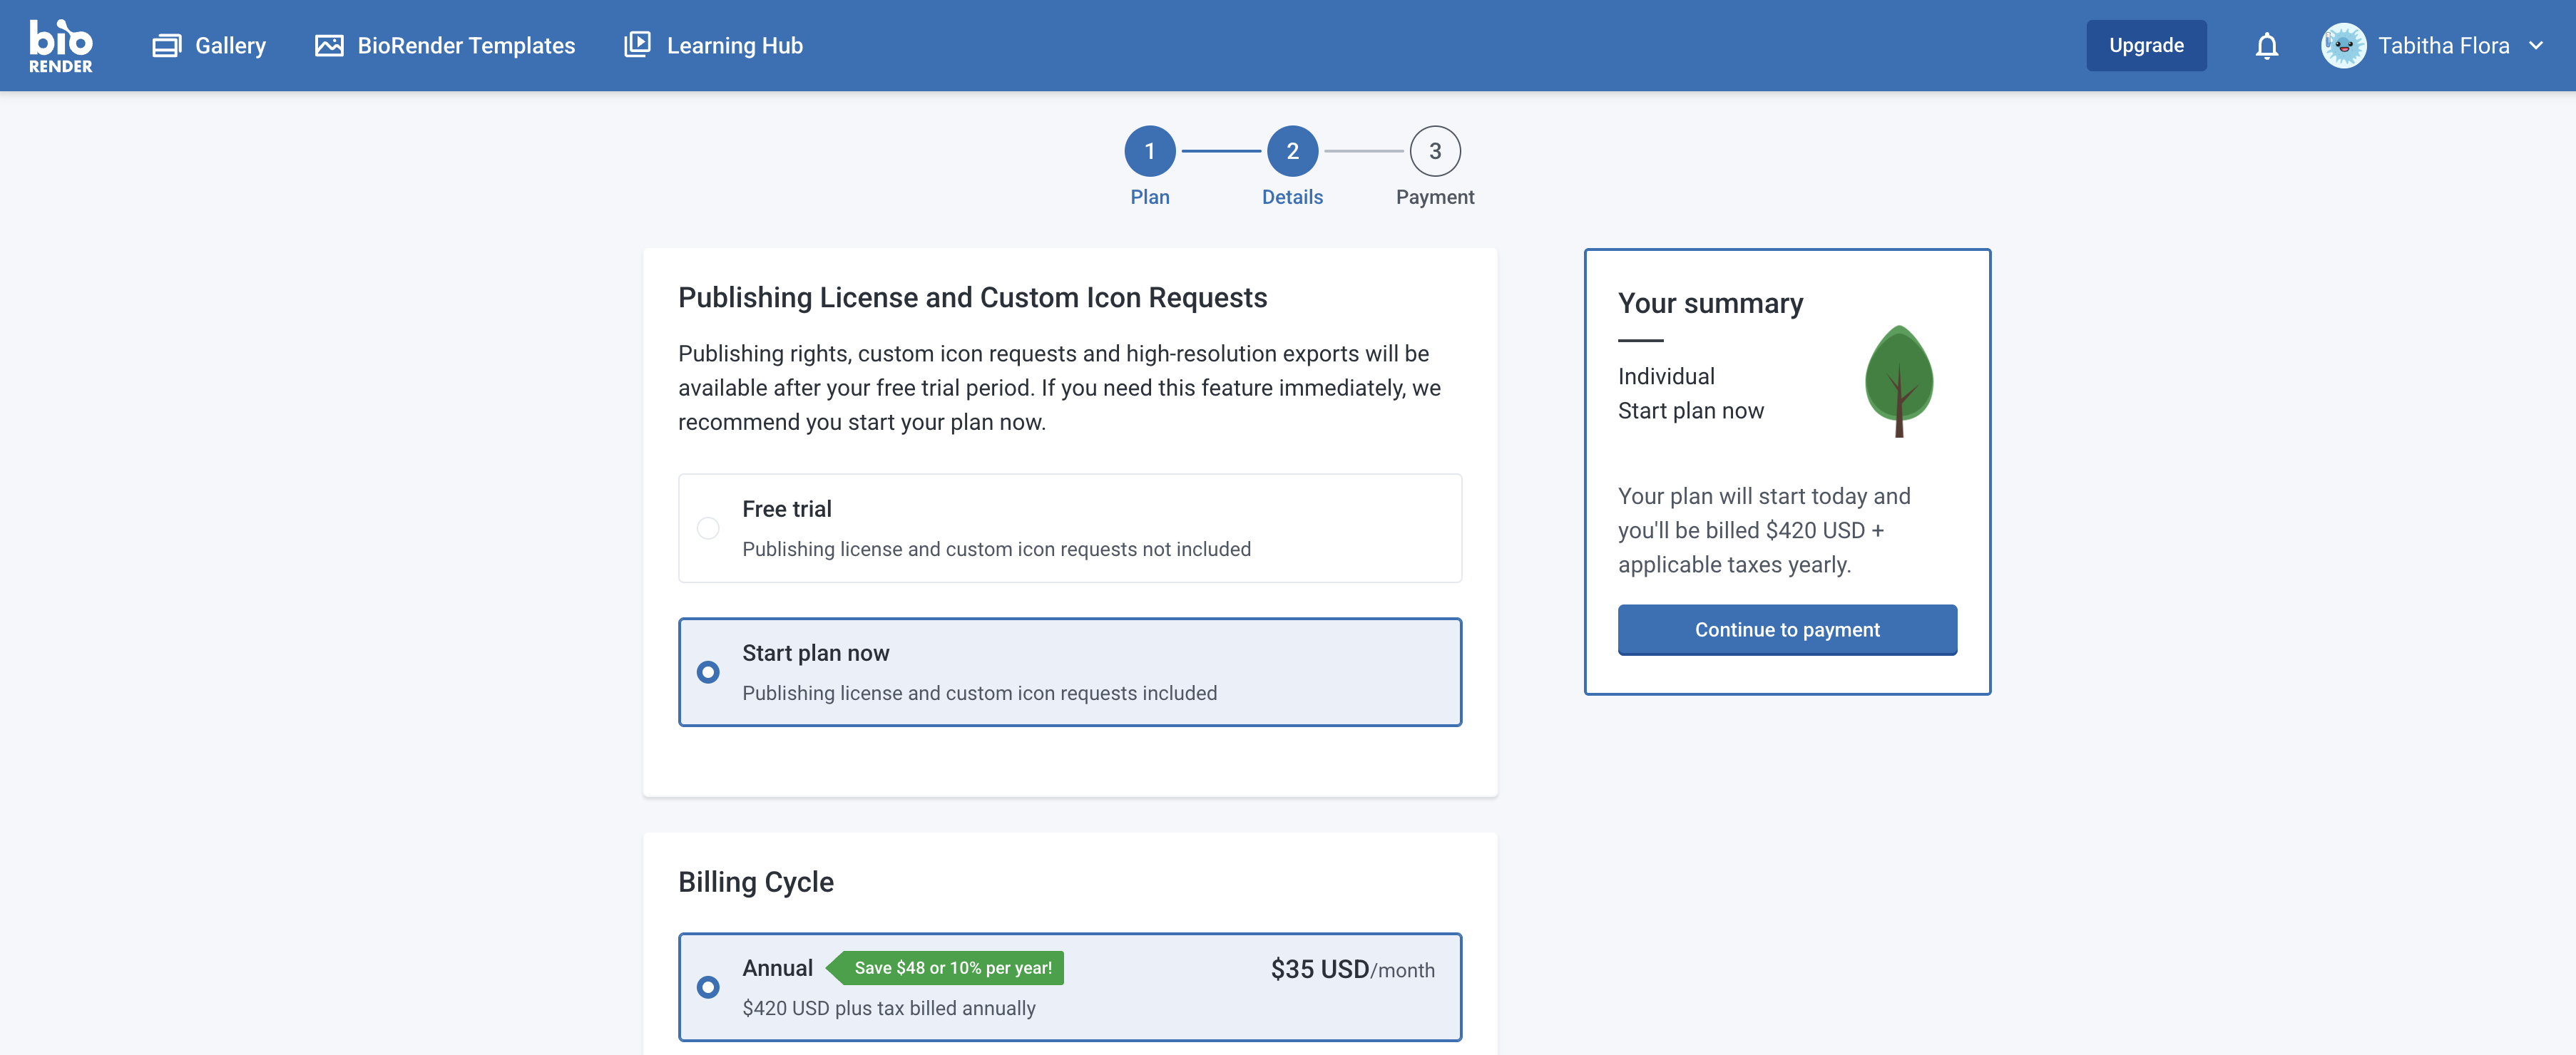The width and height of the screenshot is (2576, 1055).
Task: Click the Learning Hub play icon
Action: click(x=637, y=45)
